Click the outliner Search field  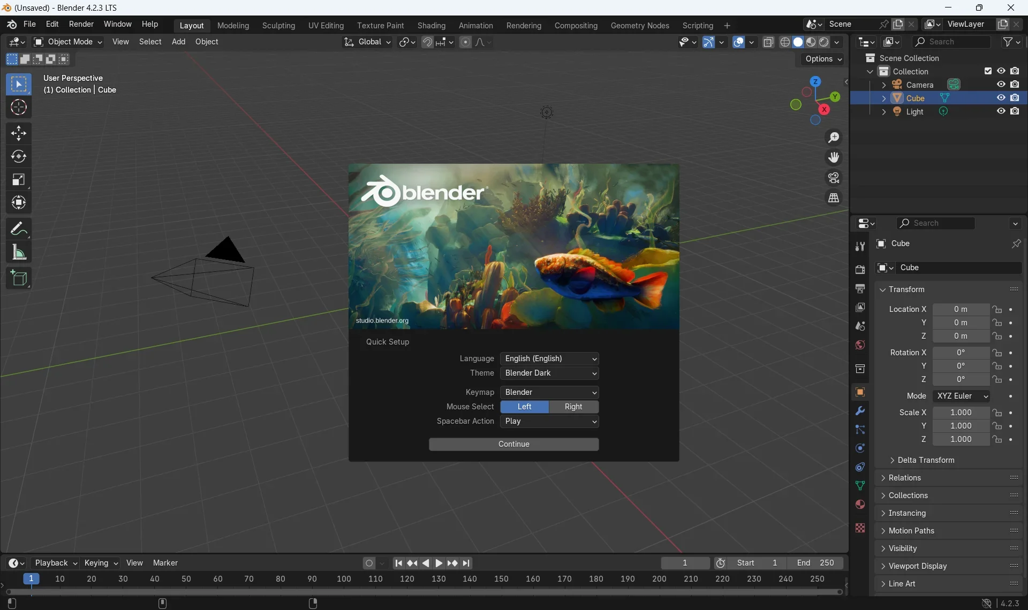[951, 42]
